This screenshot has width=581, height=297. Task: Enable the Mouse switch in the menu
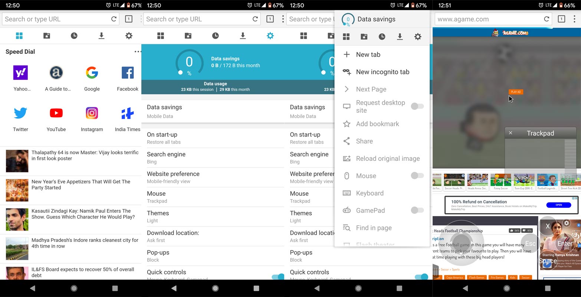(x=417, y=176)
